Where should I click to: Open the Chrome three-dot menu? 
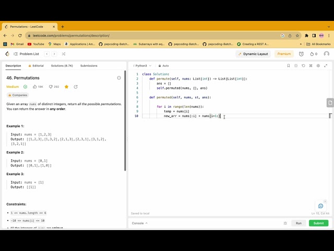(329, 36)
